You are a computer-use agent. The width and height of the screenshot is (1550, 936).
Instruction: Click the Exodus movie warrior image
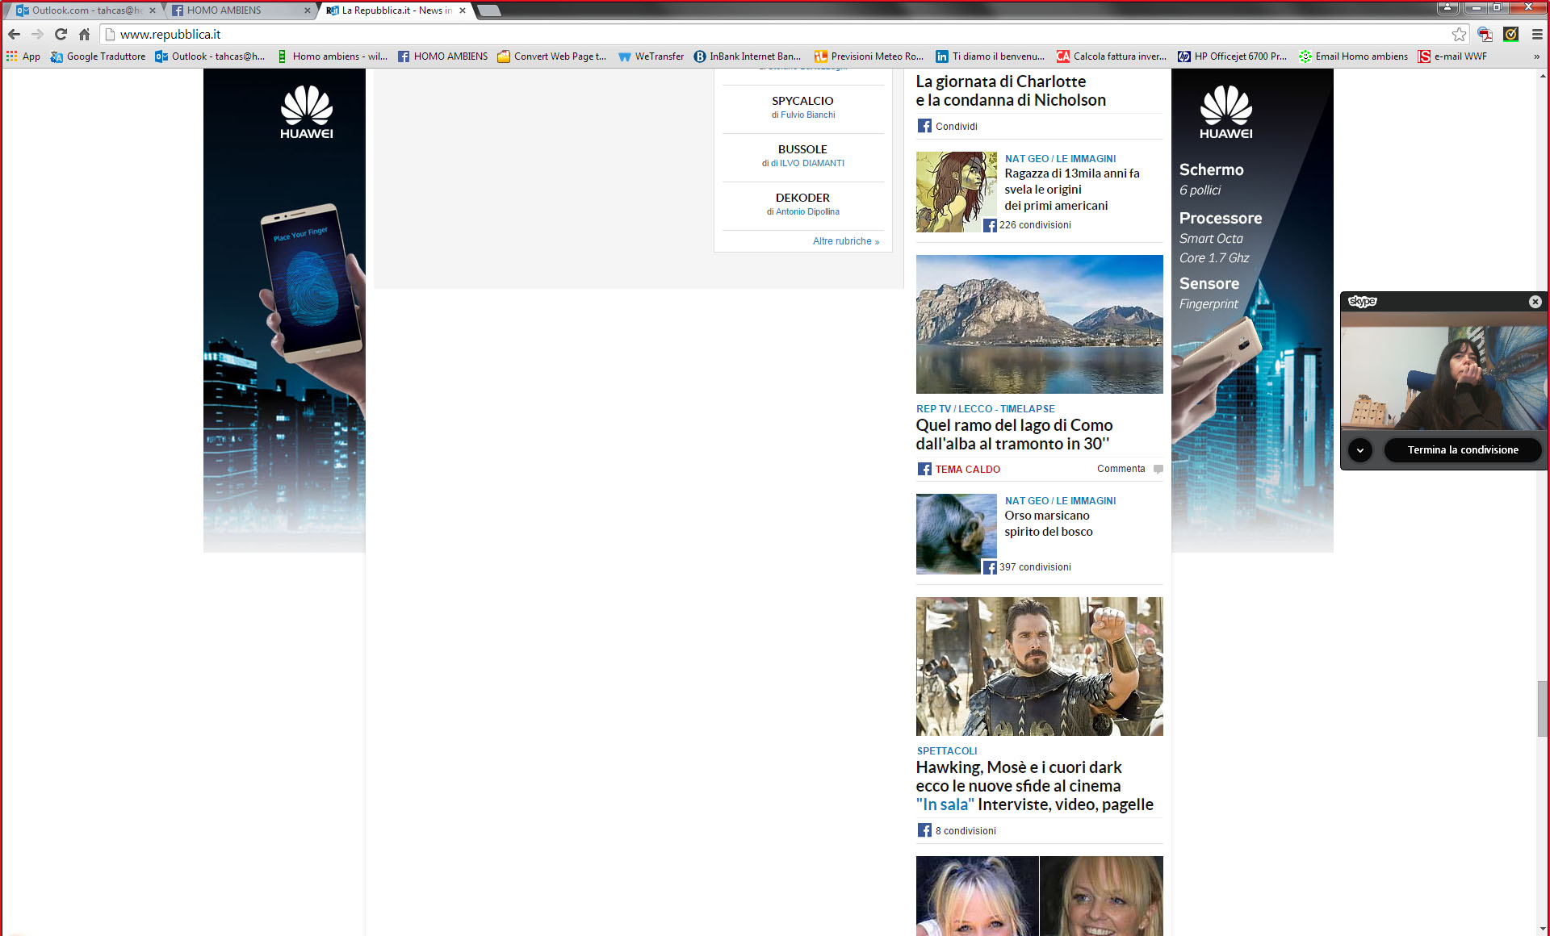coord(1039,666)
